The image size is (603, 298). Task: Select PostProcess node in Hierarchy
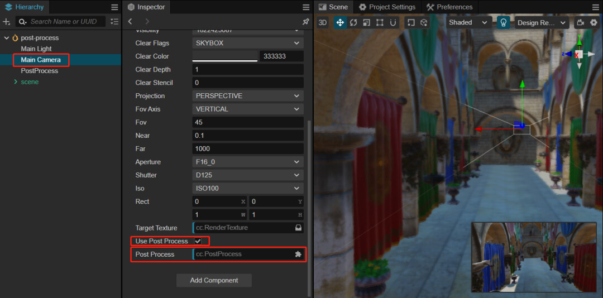click(x=39, y=71)
